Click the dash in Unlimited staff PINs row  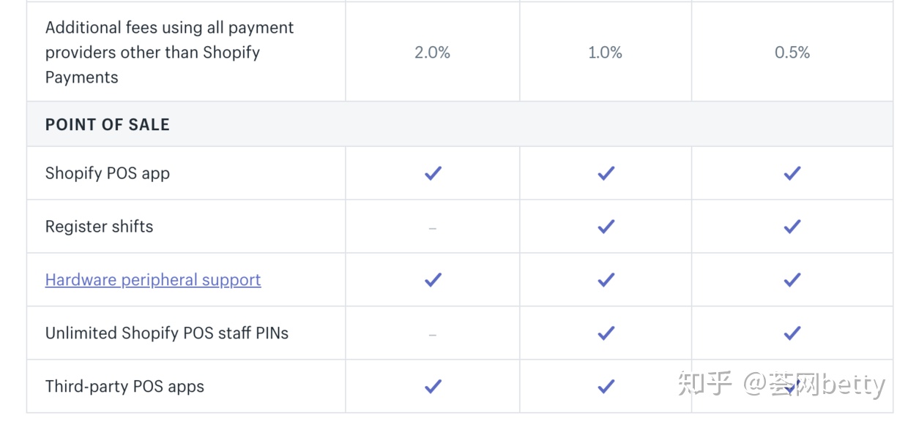pos(433,334)
